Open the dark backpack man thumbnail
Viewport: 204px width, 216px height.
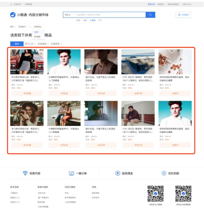click(101, 62)
